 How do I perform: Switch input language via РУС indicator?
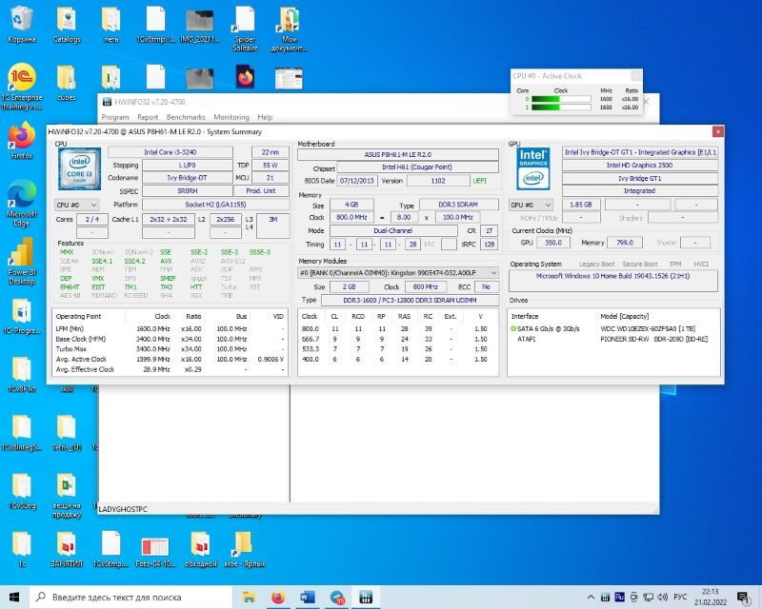[680, 597]
